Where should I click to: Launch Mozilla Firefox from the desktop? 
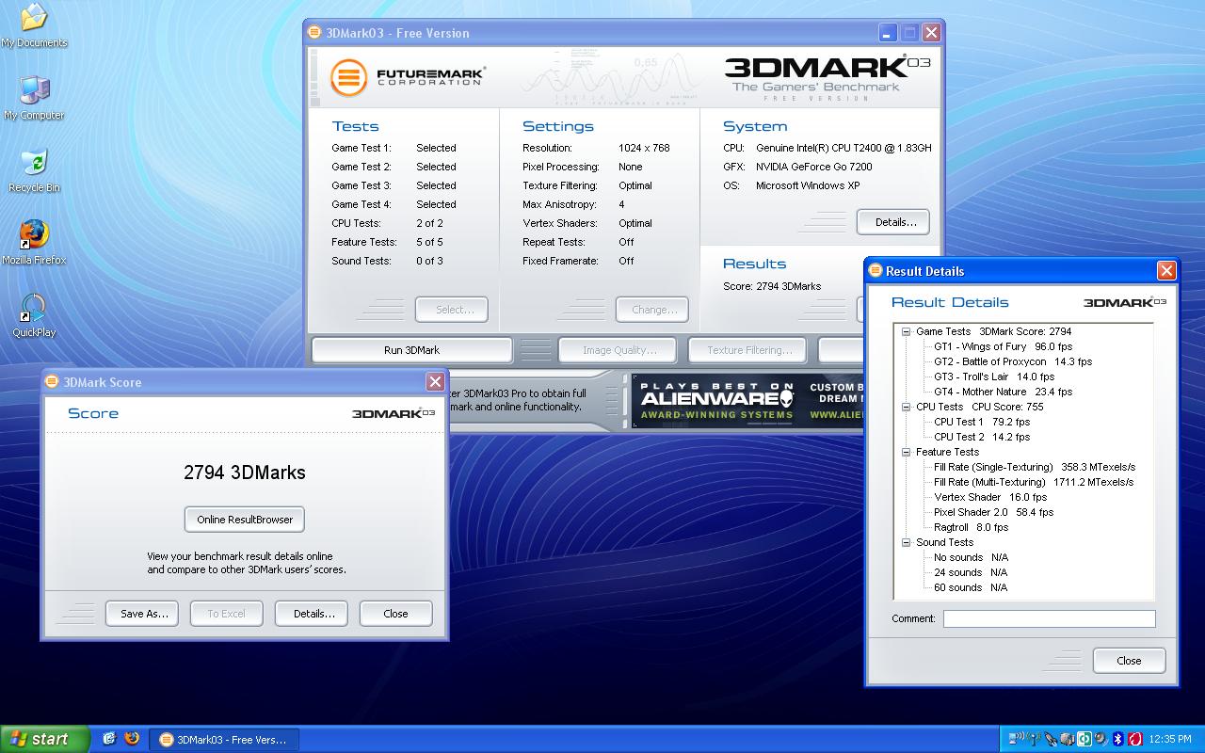pos(34,243)
